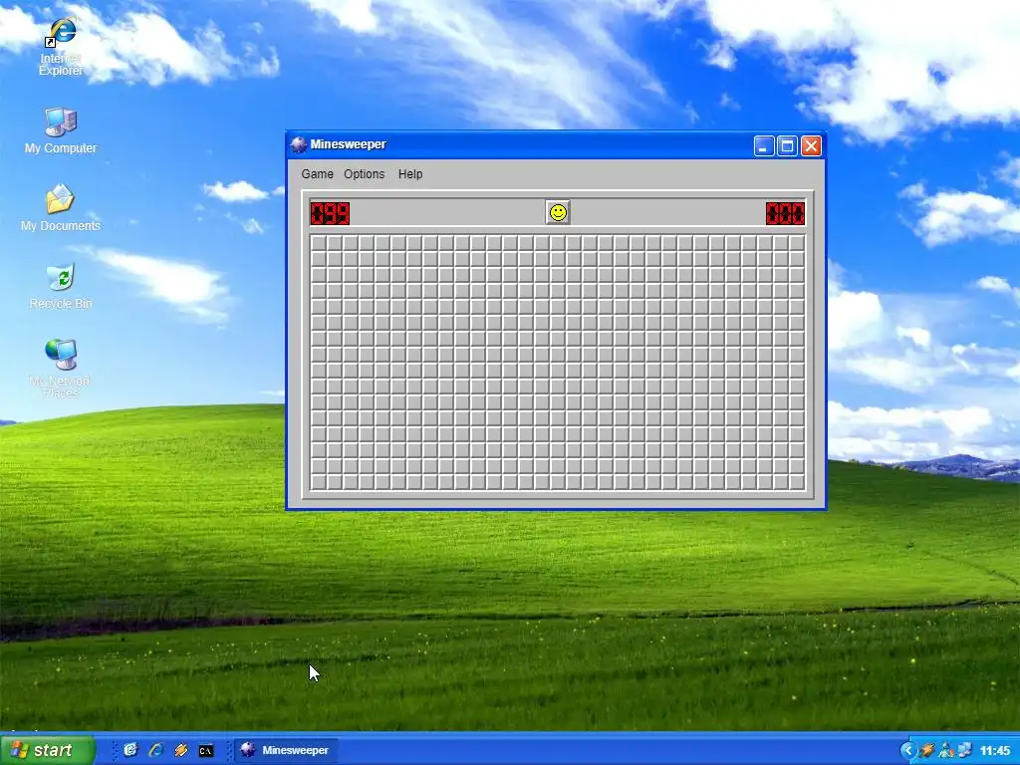Minimize the Minesweeper window
Screen dimensions: 1020x765
(764, 145)
